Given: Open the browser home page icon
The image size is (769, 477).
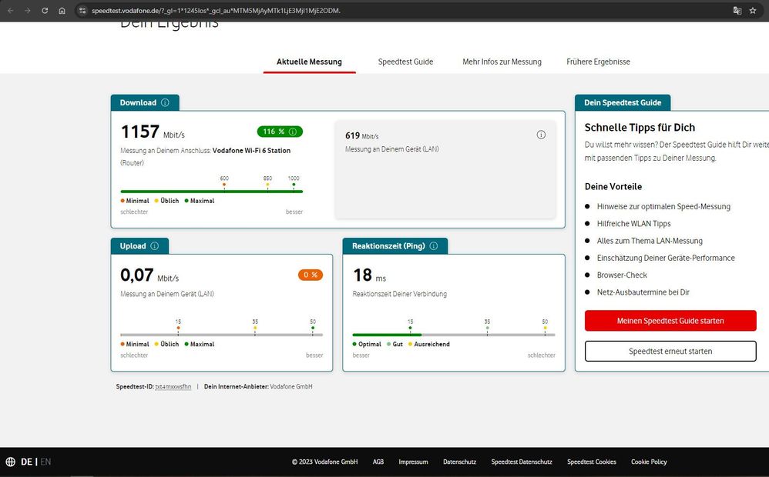Looking at the screenshot, I should pyautogui.click(x=62, y=10).
